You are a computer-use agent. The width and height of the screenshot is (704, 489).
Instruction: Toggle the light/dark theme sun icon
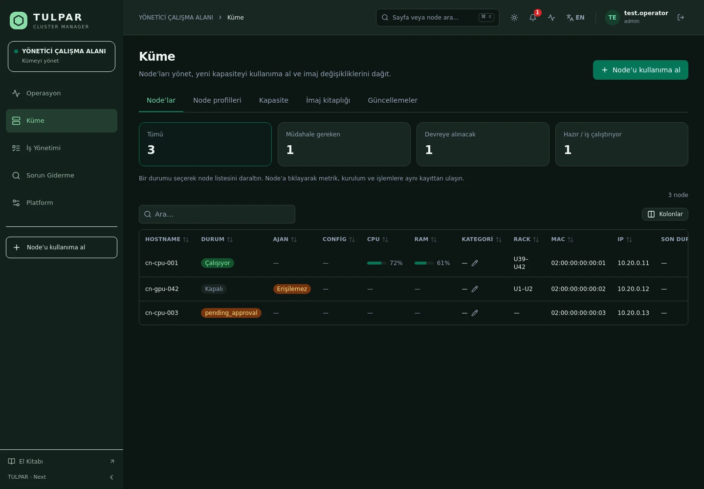(514, 18)
